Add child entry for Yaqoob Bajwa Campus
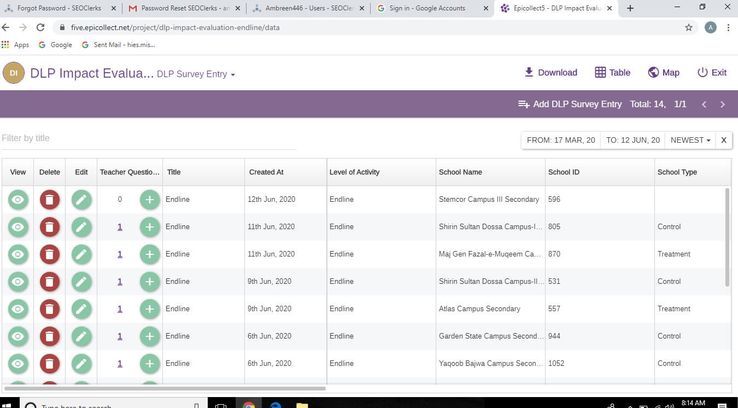The height and width of the screenshot is (408, 738). [150, 364]
